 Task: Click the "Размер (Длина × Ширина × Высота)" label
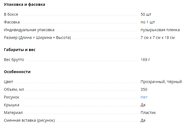pyautogui.click(x=37, y=38)
